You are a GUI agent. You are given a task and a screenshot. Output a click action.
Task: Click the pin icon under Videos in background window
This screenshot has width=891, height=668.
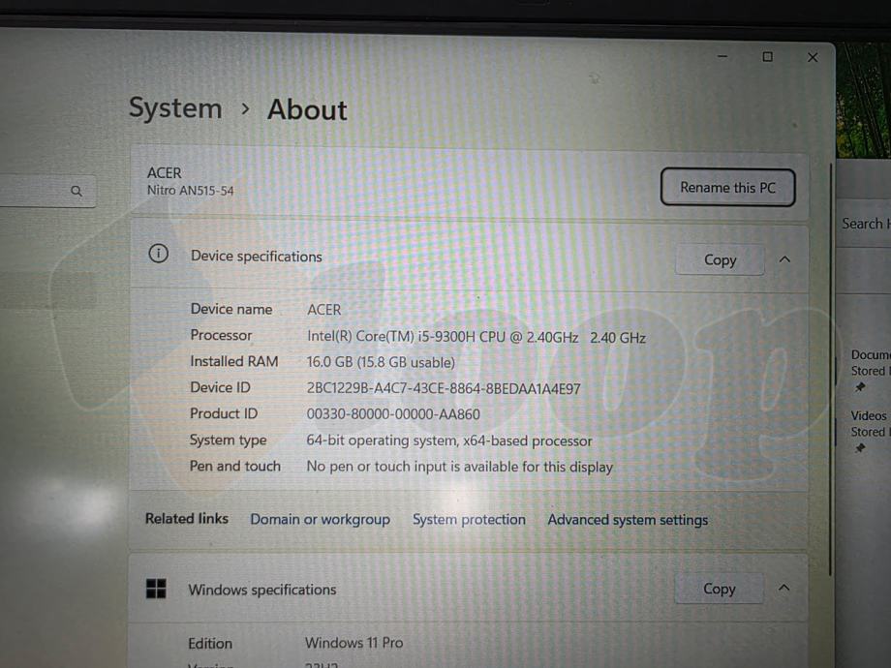pyautogui.click(x=860, y=447)
